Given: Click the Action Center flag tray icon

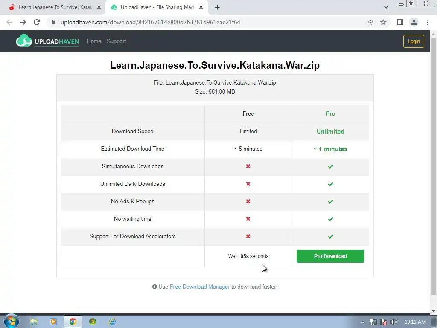Looking at the screenshot, I should tap(384, 322).
